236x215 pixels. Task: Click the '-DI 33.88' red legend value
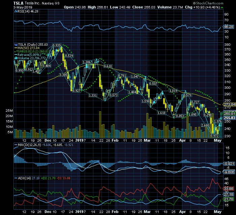coord(63,178)
